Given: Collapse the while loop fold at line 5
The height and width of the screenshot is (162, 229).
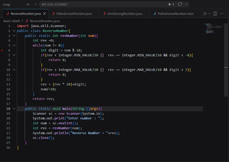Looking at the screenshot, I should [14, 45].
